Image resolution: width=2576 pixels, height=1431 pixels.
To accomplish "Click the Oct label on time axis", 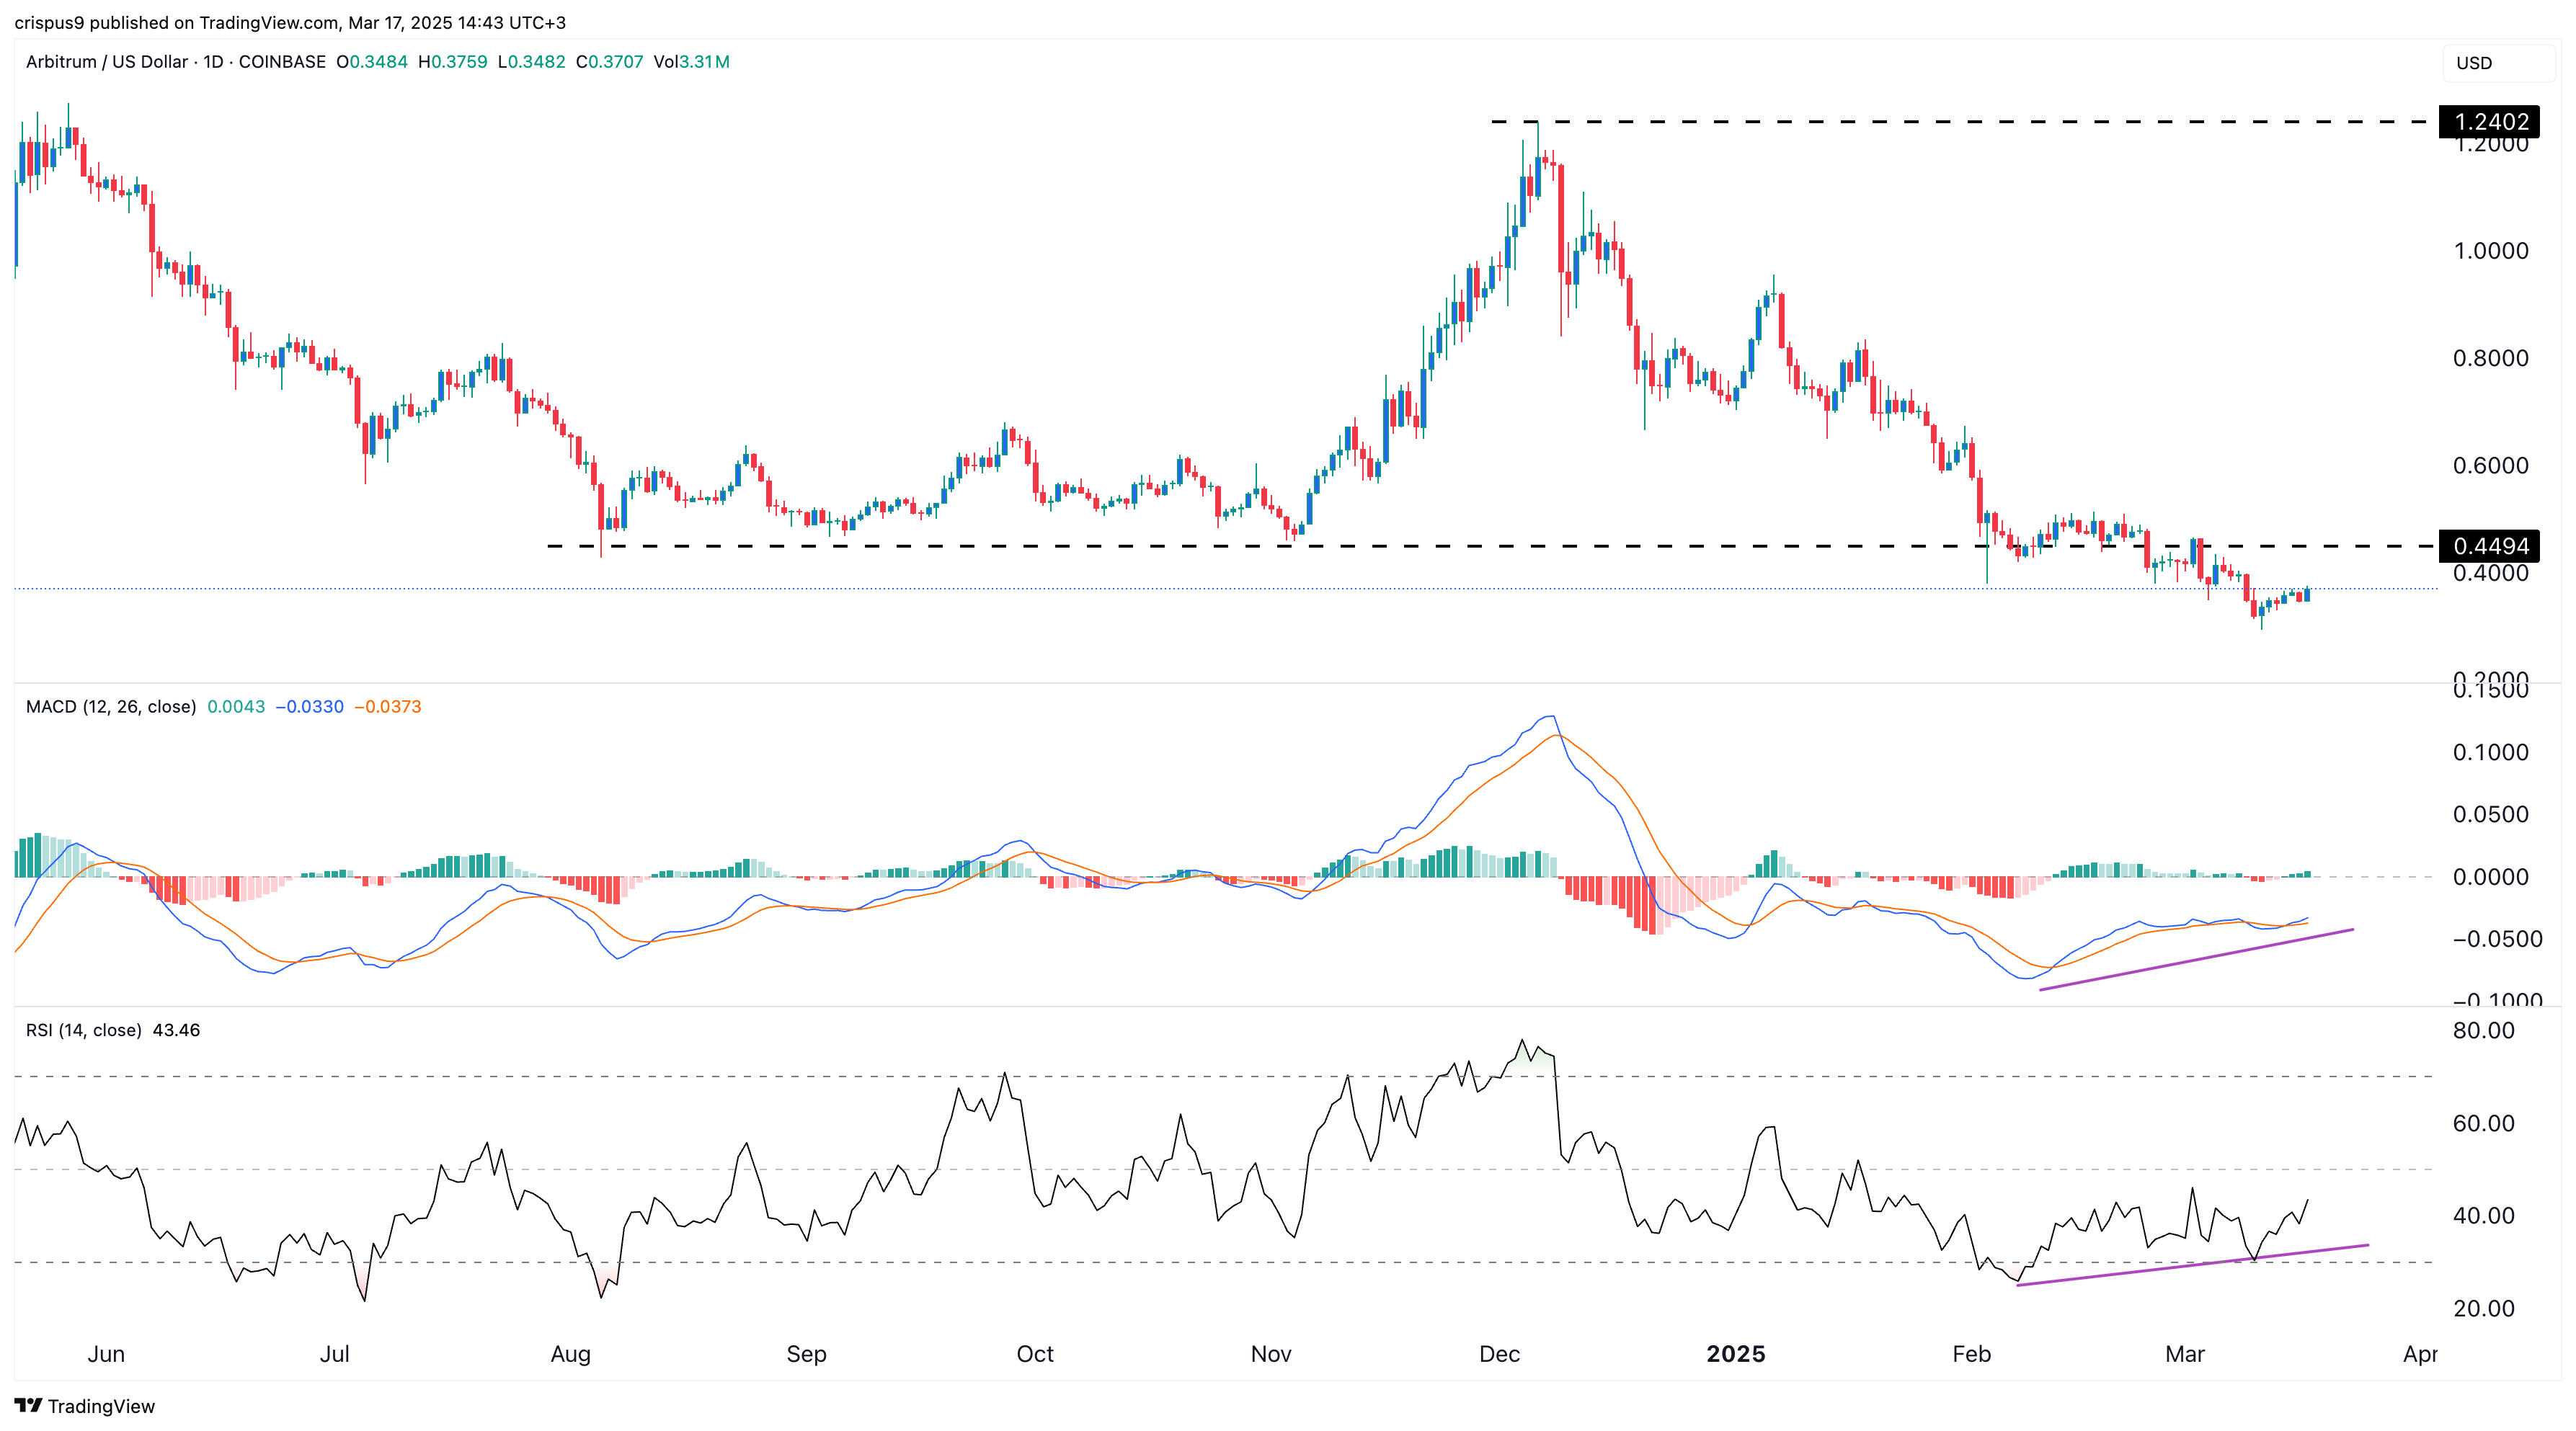I will (1035, 1354).
